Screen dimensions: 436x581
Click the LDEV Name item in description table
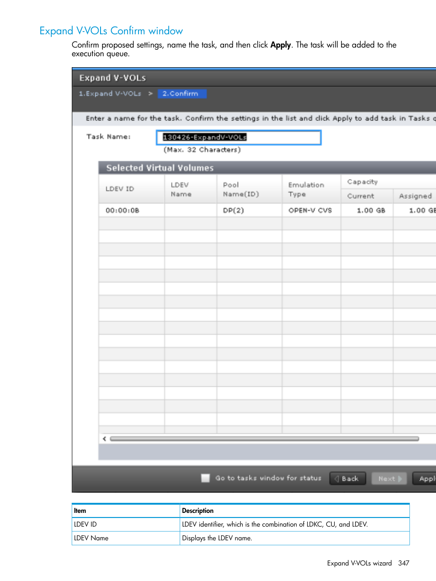91,538
